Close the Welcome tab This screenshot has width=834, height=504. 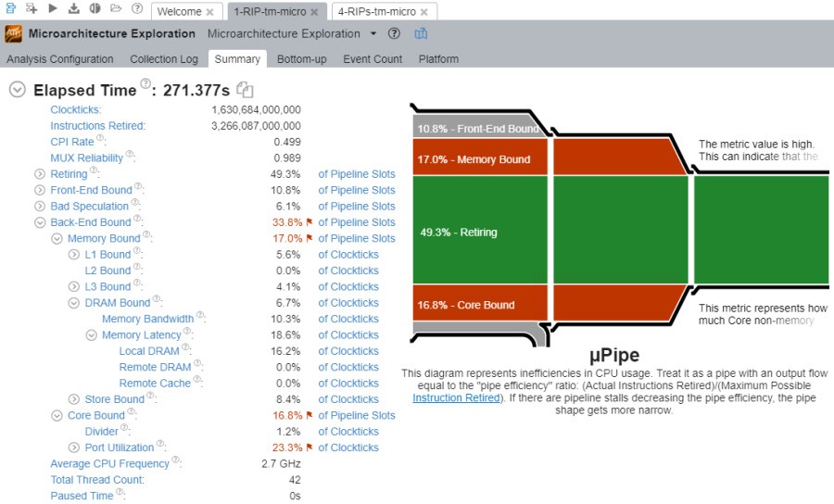209,12
